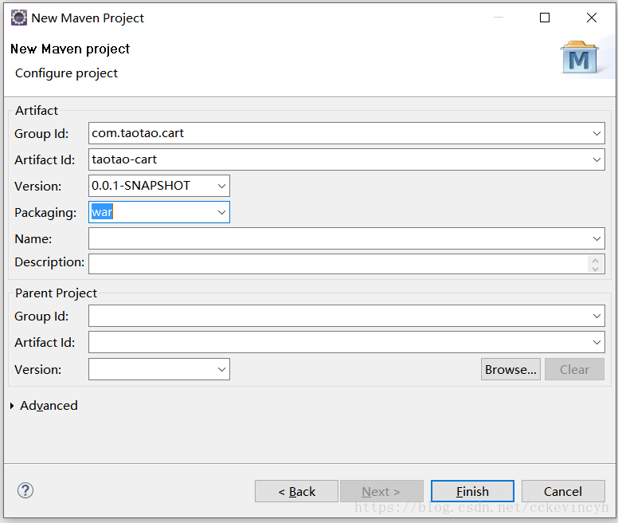Open Artifact Group Id dropdown arrow
Viewport: 618px width, 523px height.
point(596,133)
